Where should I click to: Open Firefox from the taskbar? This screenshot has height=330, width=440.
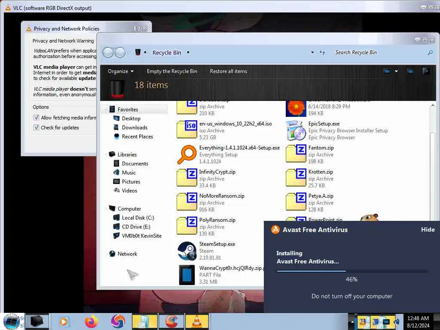(x=92, y=321)
